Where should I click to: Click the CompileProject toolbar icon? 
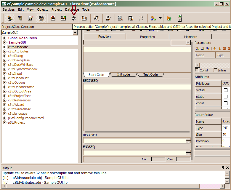coord(74,18)
